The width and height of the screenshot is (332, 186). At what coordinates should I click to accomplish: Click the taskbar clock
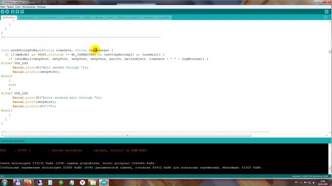pyautogui.click(x=323, y=182)
